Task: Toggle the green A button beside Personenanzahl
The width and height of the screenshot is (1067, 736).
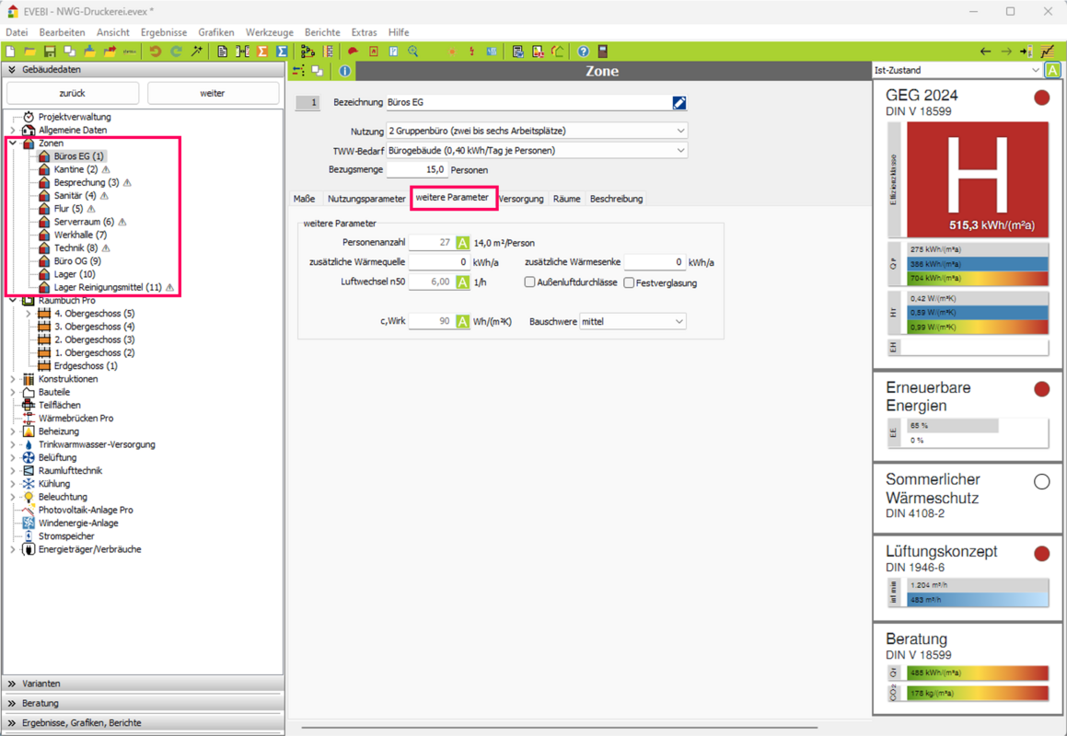Action: pos(462,243)
